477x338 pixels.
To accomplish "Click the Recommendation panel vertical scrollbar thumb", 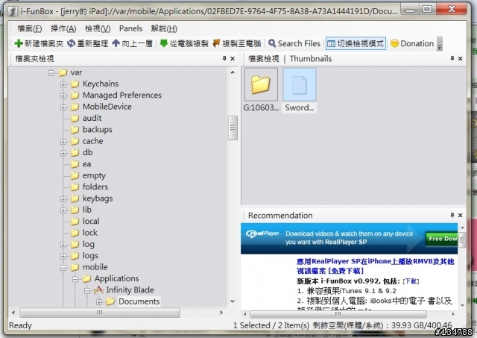I will pos(462,240).
